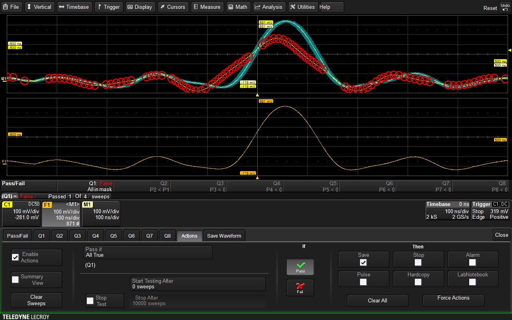Toggle the Summary View checkbox
The image size is (512, 320).
pyautogui.click(x=15, y=280)
